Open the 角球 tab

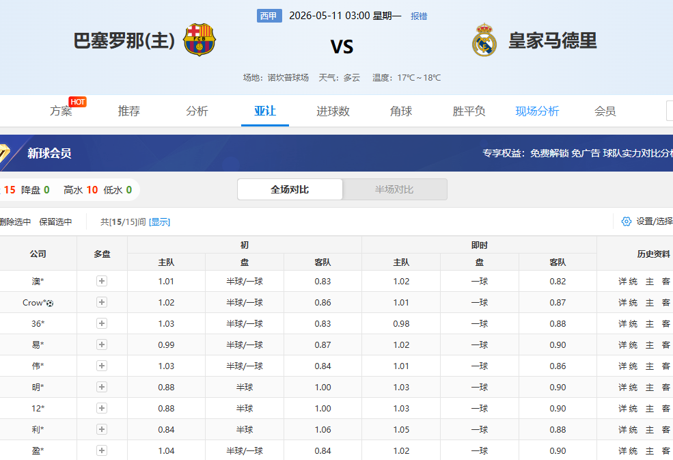pyautogui.click(x=401, y=111)
